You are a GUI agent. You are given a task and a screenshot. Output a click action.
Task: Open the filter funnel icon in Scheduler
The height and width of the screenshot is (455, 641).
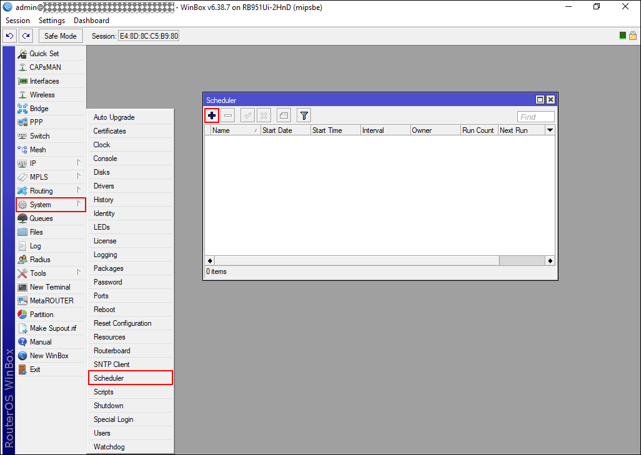click(304, 115)
